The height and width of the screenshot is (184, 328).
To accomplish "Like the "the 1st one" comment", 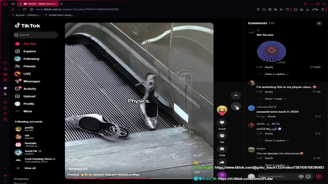I will click(312, 67).
